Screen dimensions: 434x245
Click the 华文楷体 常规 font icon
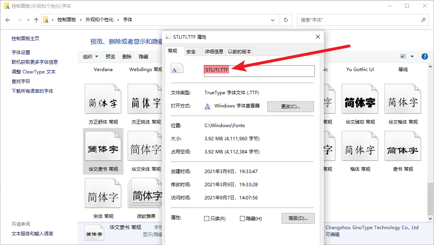402,103
